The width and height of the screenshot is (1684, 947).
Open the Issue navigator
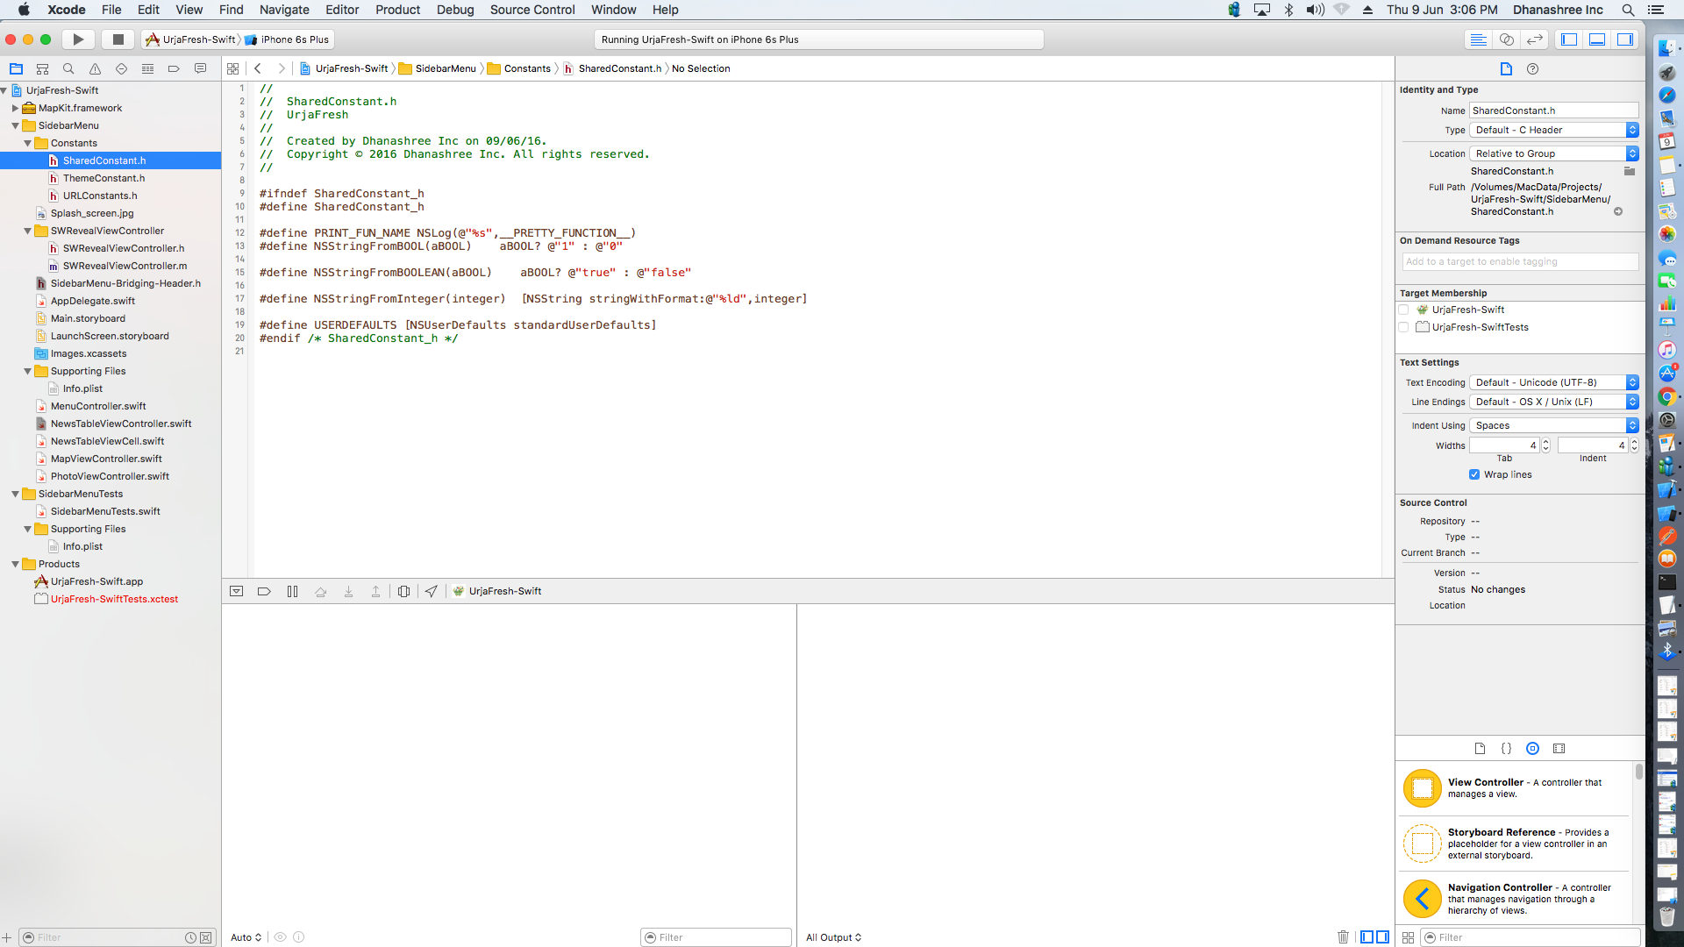pos(95,68)
